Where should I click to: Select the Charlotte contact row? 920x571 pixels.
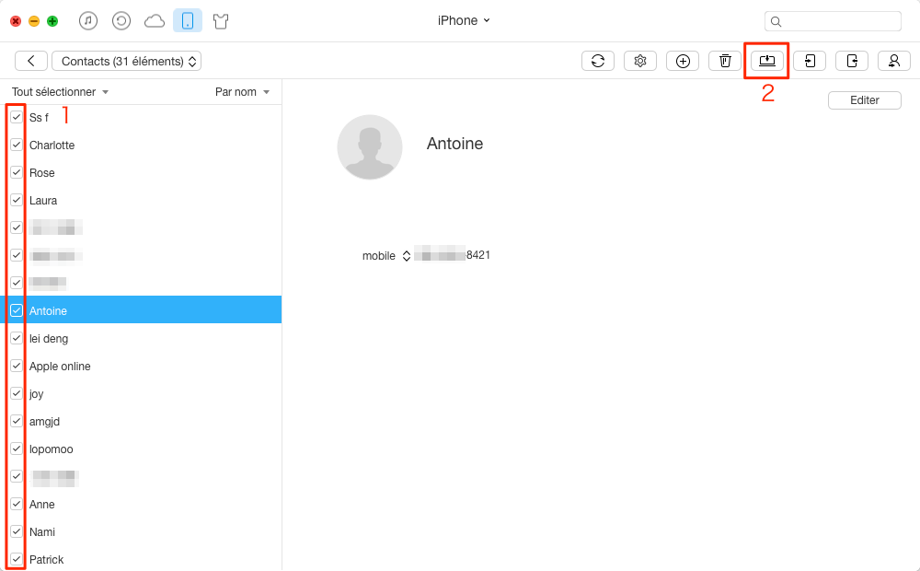click(x=141, y=146)
